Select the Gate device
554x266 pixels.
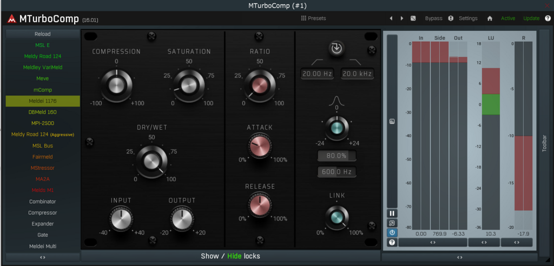click(x=42, y=235)
